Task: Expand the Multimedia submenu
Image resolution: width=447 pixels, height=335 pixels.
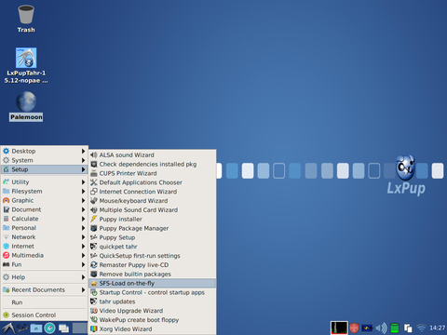Action: point(44,255)
